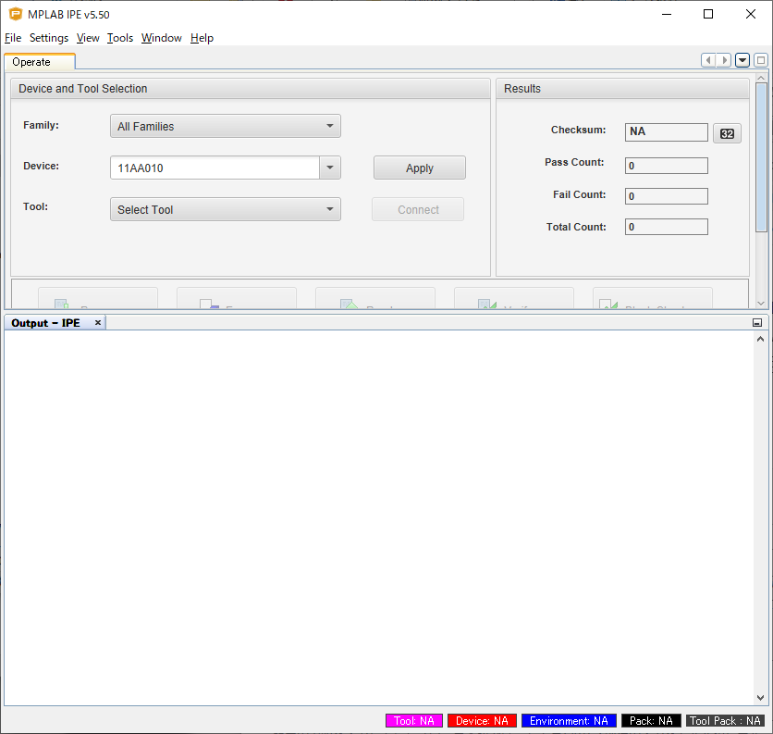The width and height of the screenshot is (773, 734).
Task: Click the Operate panel scroll-up arrow
Action: pyautogui.click(x=761, y=78)
